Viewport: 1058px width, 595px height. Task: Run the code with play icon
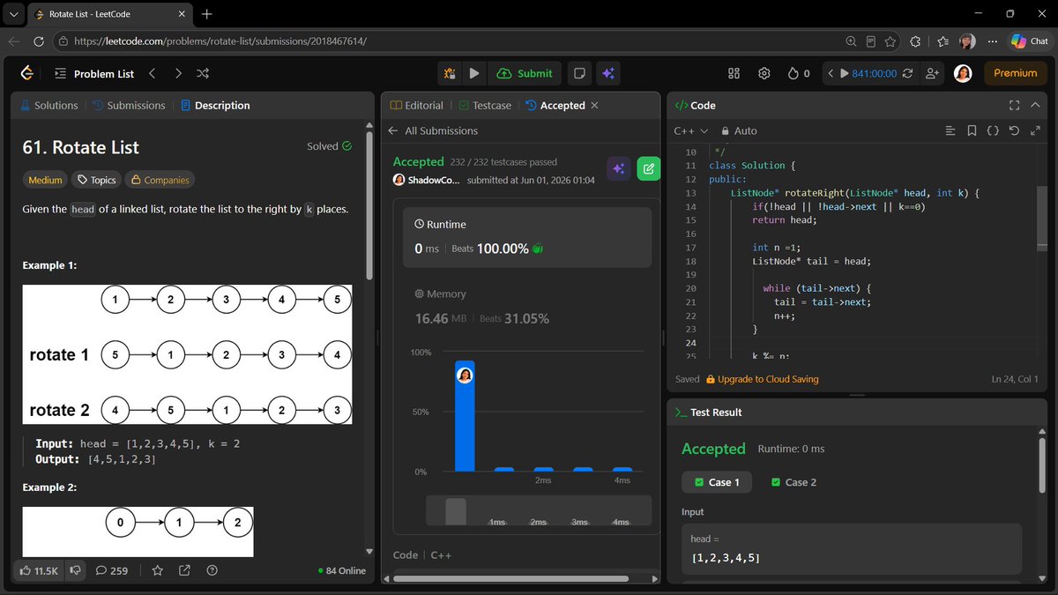coord(474,73)
